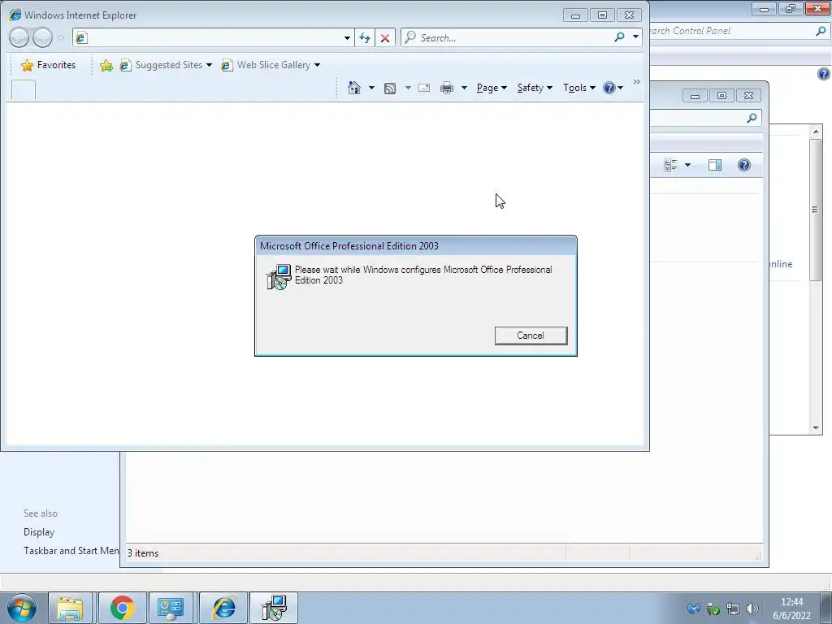Expand the Print options dropdown arrow
The height and width of the screenshot is (624, 832).
464,88
